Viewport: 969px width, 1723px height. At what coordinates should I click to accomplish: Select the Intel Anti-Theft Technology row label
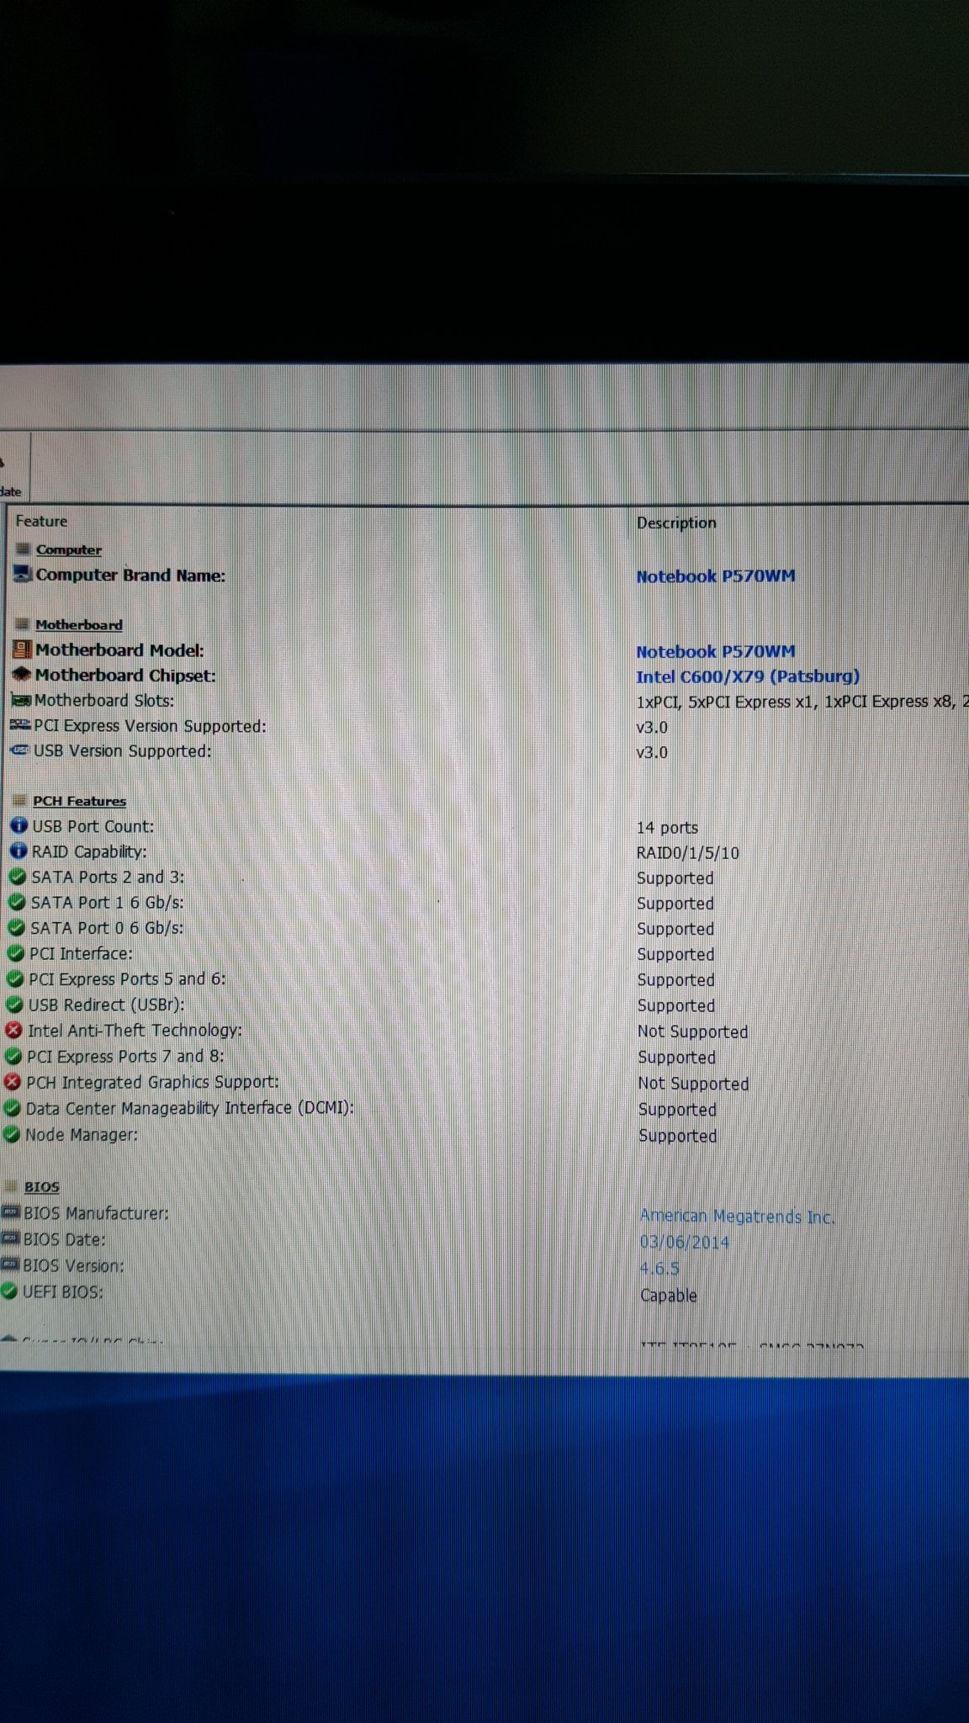(x=135, y=1030)
